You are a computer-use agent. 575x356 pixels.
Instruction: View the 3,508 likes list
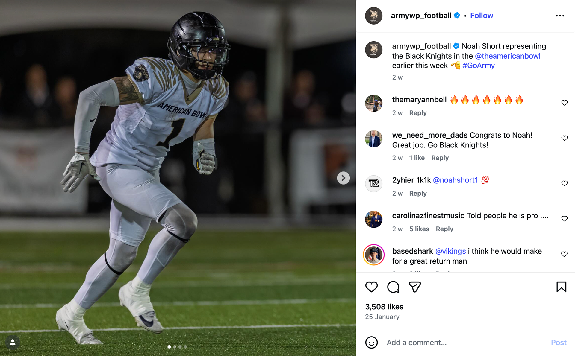[x=384, y=307]
